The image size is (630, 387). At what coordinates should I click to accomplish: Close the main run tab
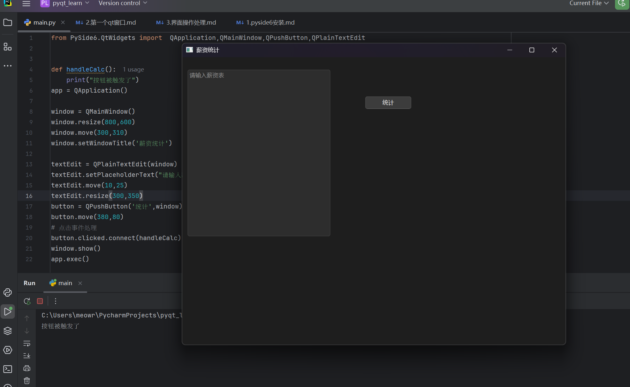click(x=80, y=283)
